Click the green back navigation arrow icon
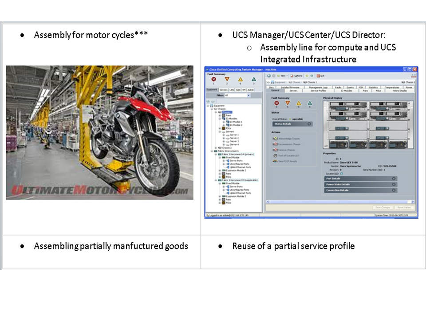426x320 pixels. tap(268, 76)
